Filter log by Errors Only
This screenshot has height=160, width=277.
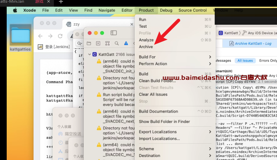pos(268,60)
